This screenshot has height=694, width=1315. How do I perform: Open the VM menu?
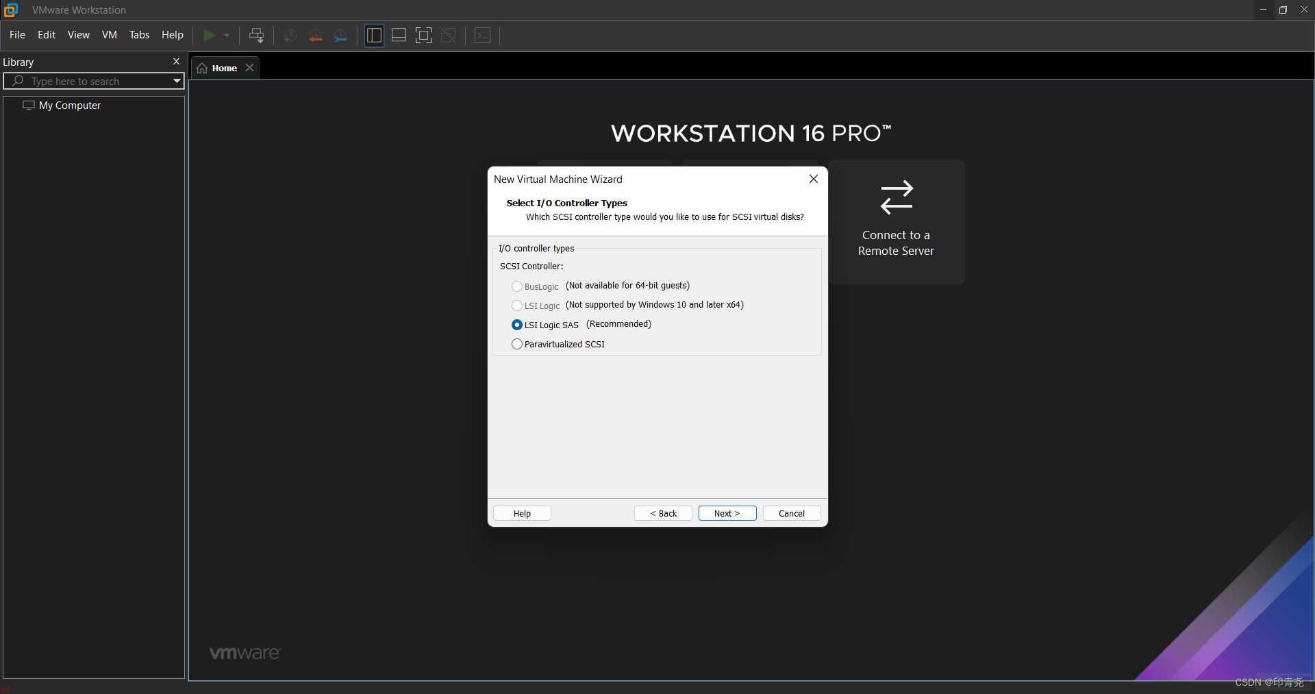click(110, 35)
